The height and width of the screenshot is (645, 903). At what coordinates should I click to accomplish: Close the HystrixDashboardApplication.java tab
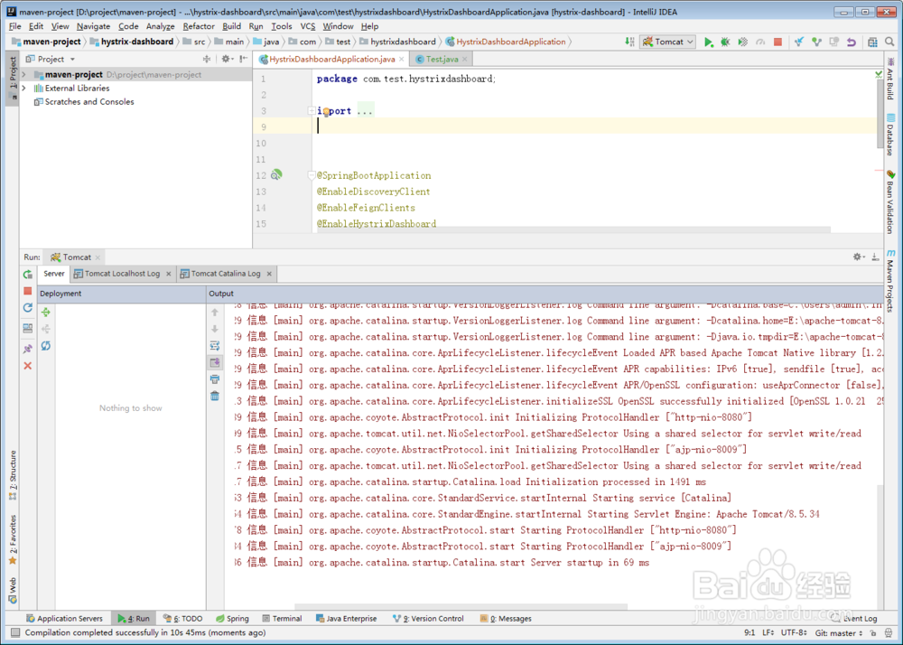[402, 60]
